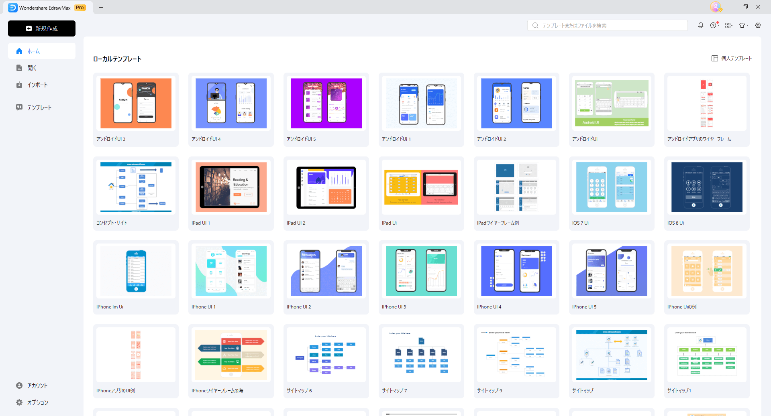
Task: Open アカウント in the sidebar
Action: pyautogui.click(x=42, y=386)
